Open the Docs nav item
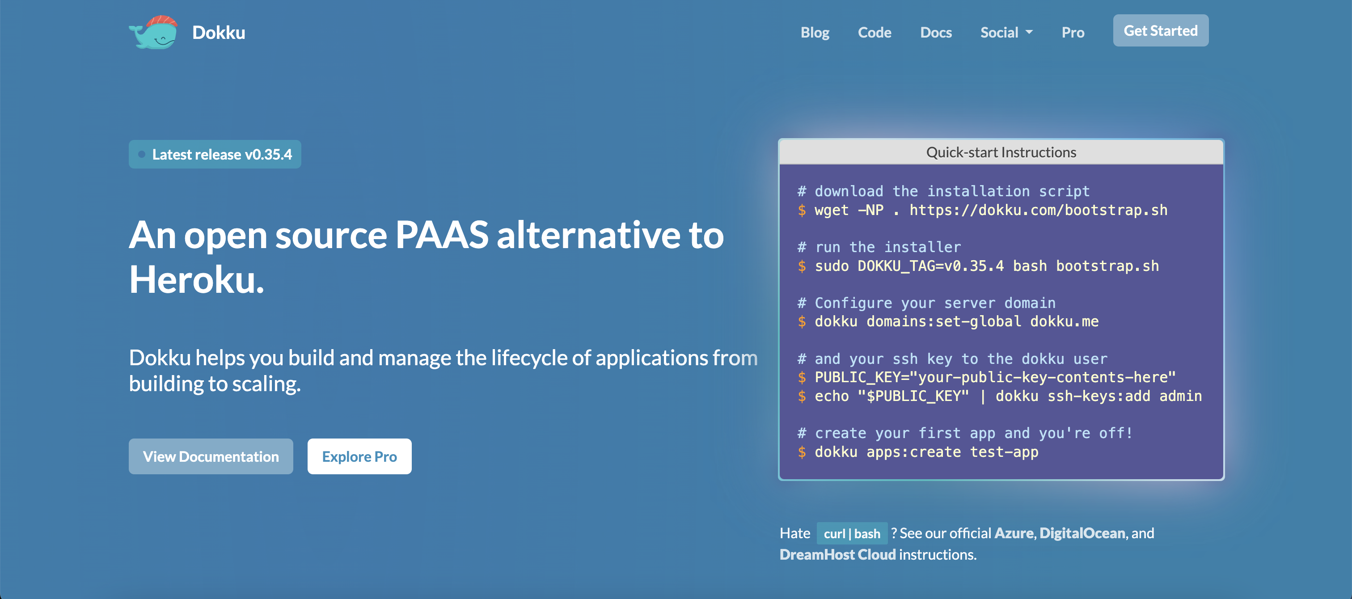This screenshot has height=599, width=1352. [x=936, y=33]
